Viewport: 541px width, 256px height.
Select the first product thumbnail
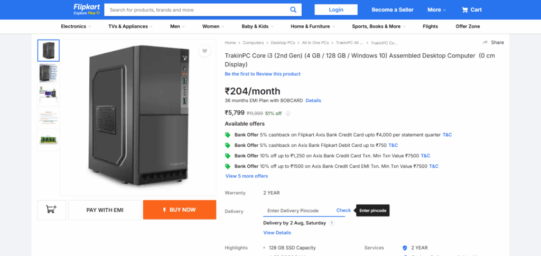(48, 51)
